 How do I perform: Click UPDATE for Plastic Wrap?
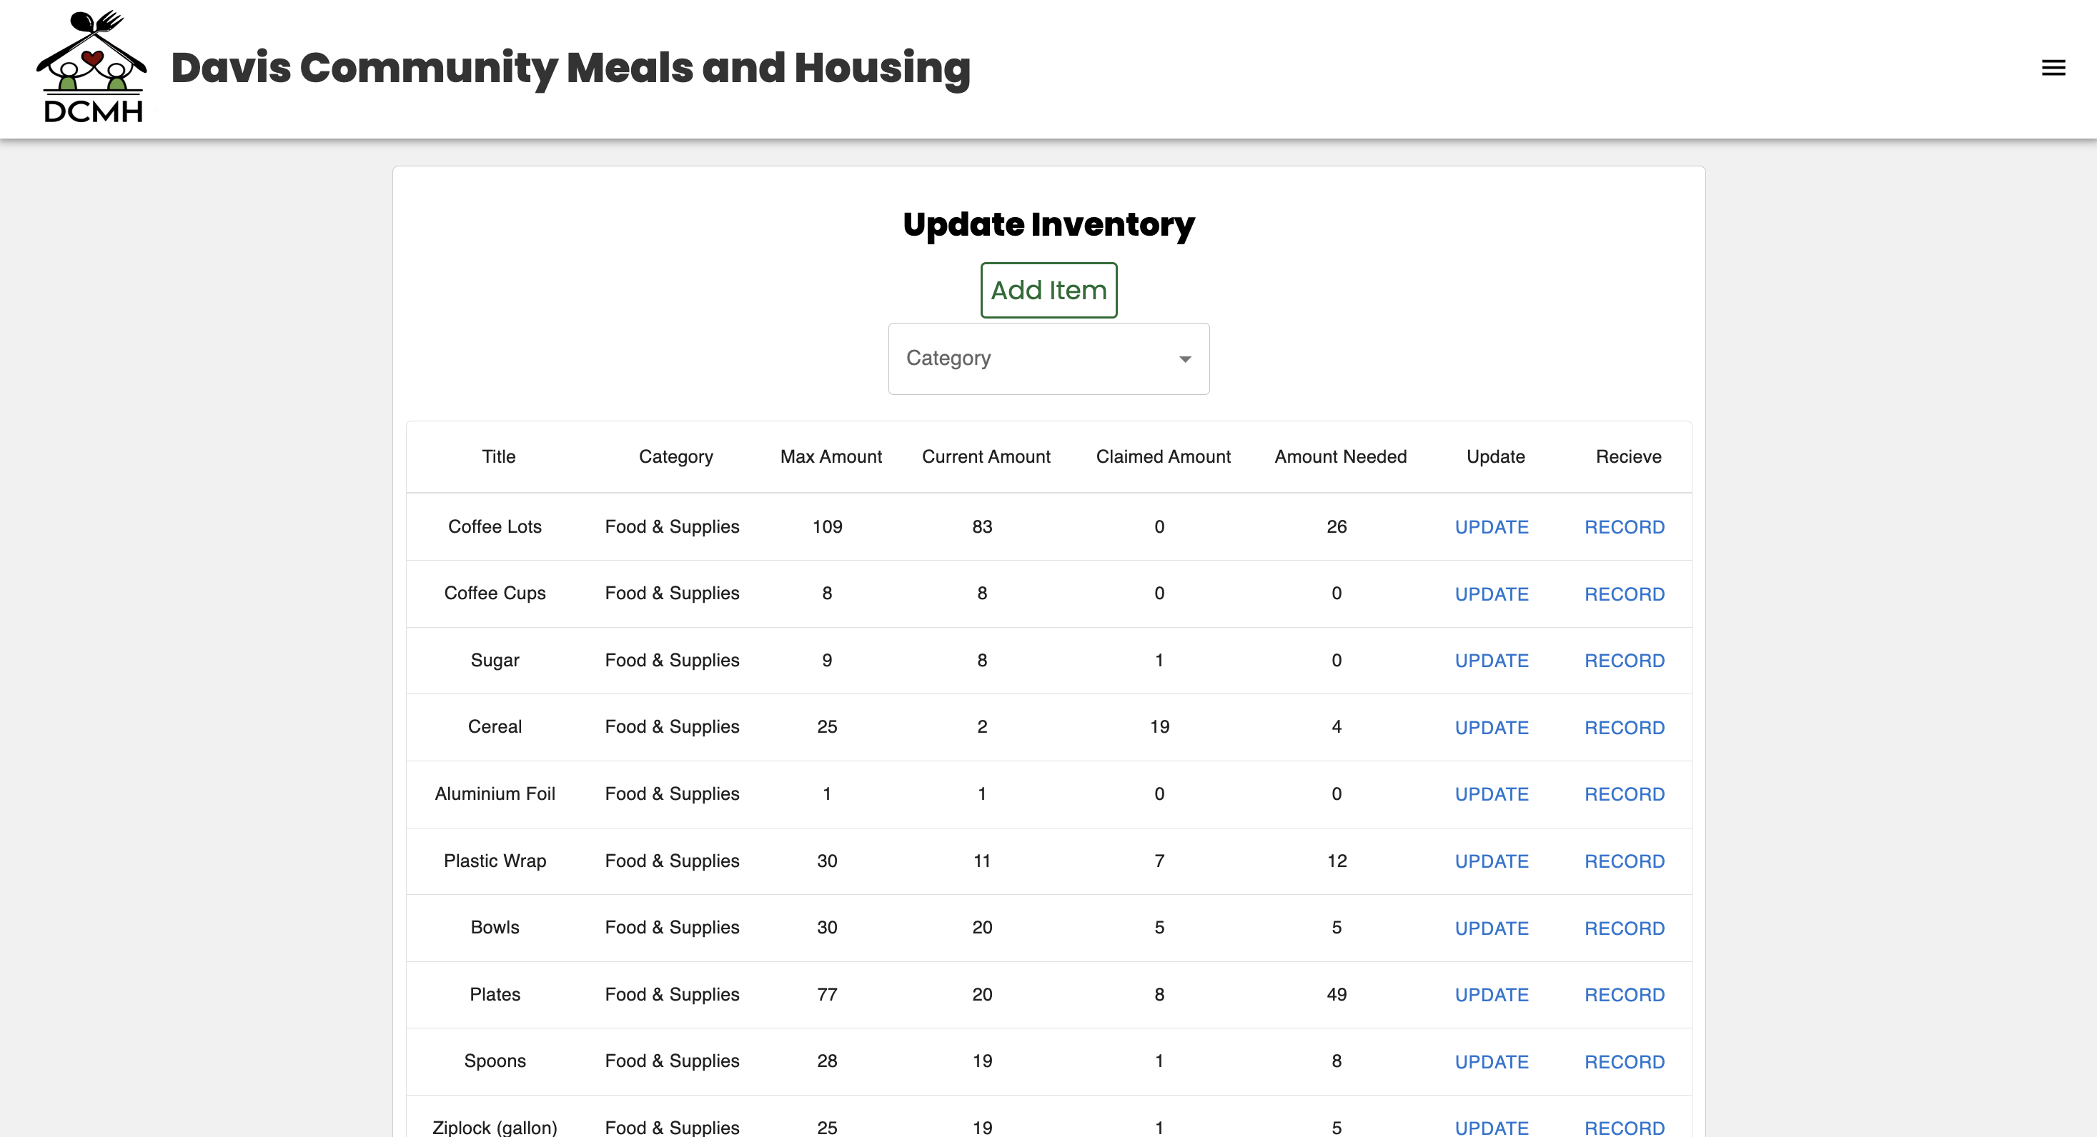click(x=1490, y=861)
